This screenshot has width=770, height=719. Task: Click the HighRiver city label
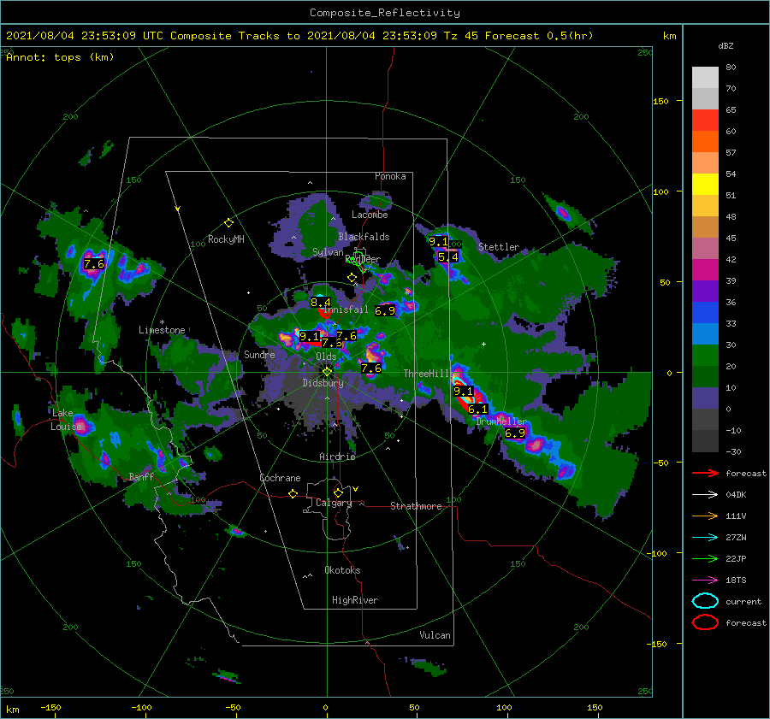[355, 600]
